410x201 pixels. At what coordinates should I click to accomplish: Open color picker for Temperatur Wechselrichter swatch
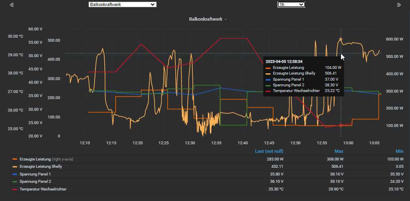[15, 189]
